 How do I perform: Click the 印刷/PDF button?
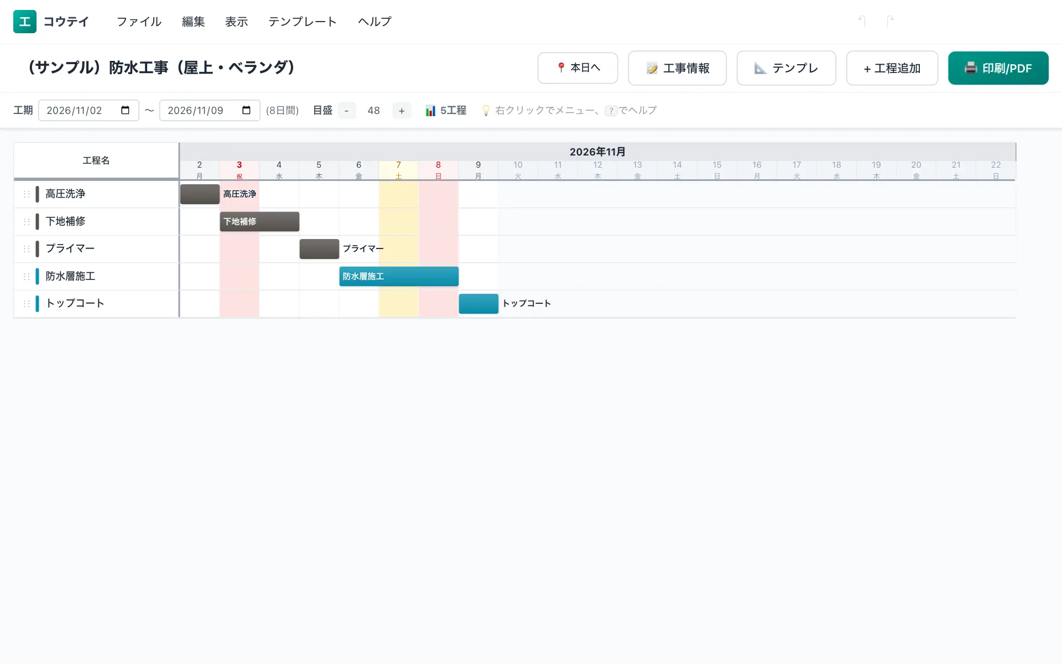(998, 68)
